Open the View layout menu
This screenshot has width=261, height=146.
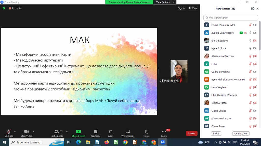click(193, 8)
